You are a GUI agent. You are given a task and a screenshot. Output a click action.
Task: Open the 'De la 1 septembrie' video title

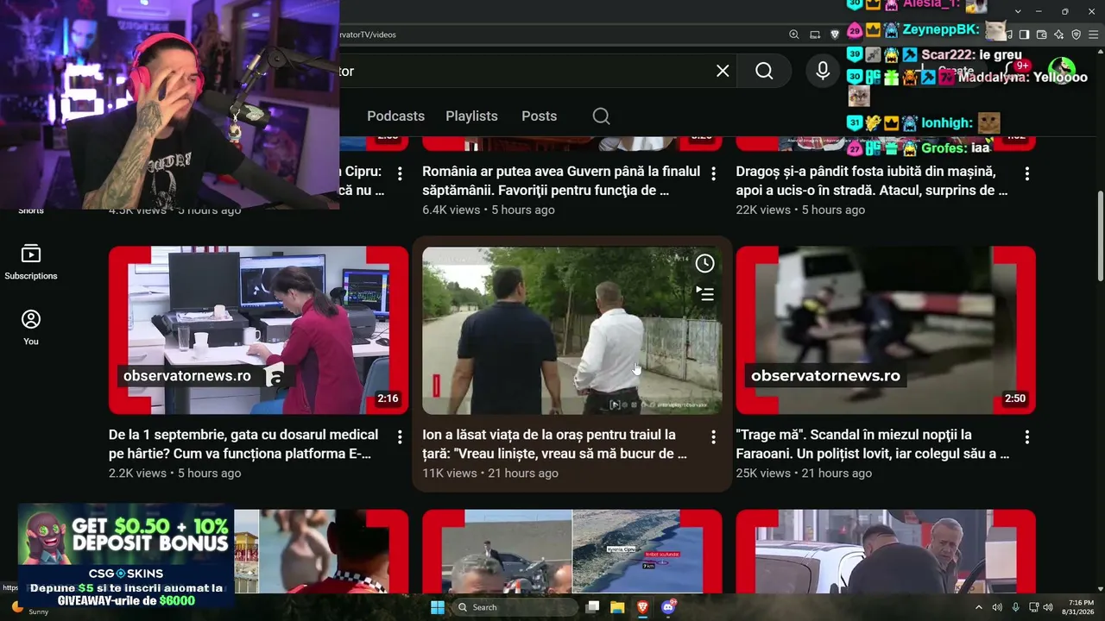click(243, 444)
